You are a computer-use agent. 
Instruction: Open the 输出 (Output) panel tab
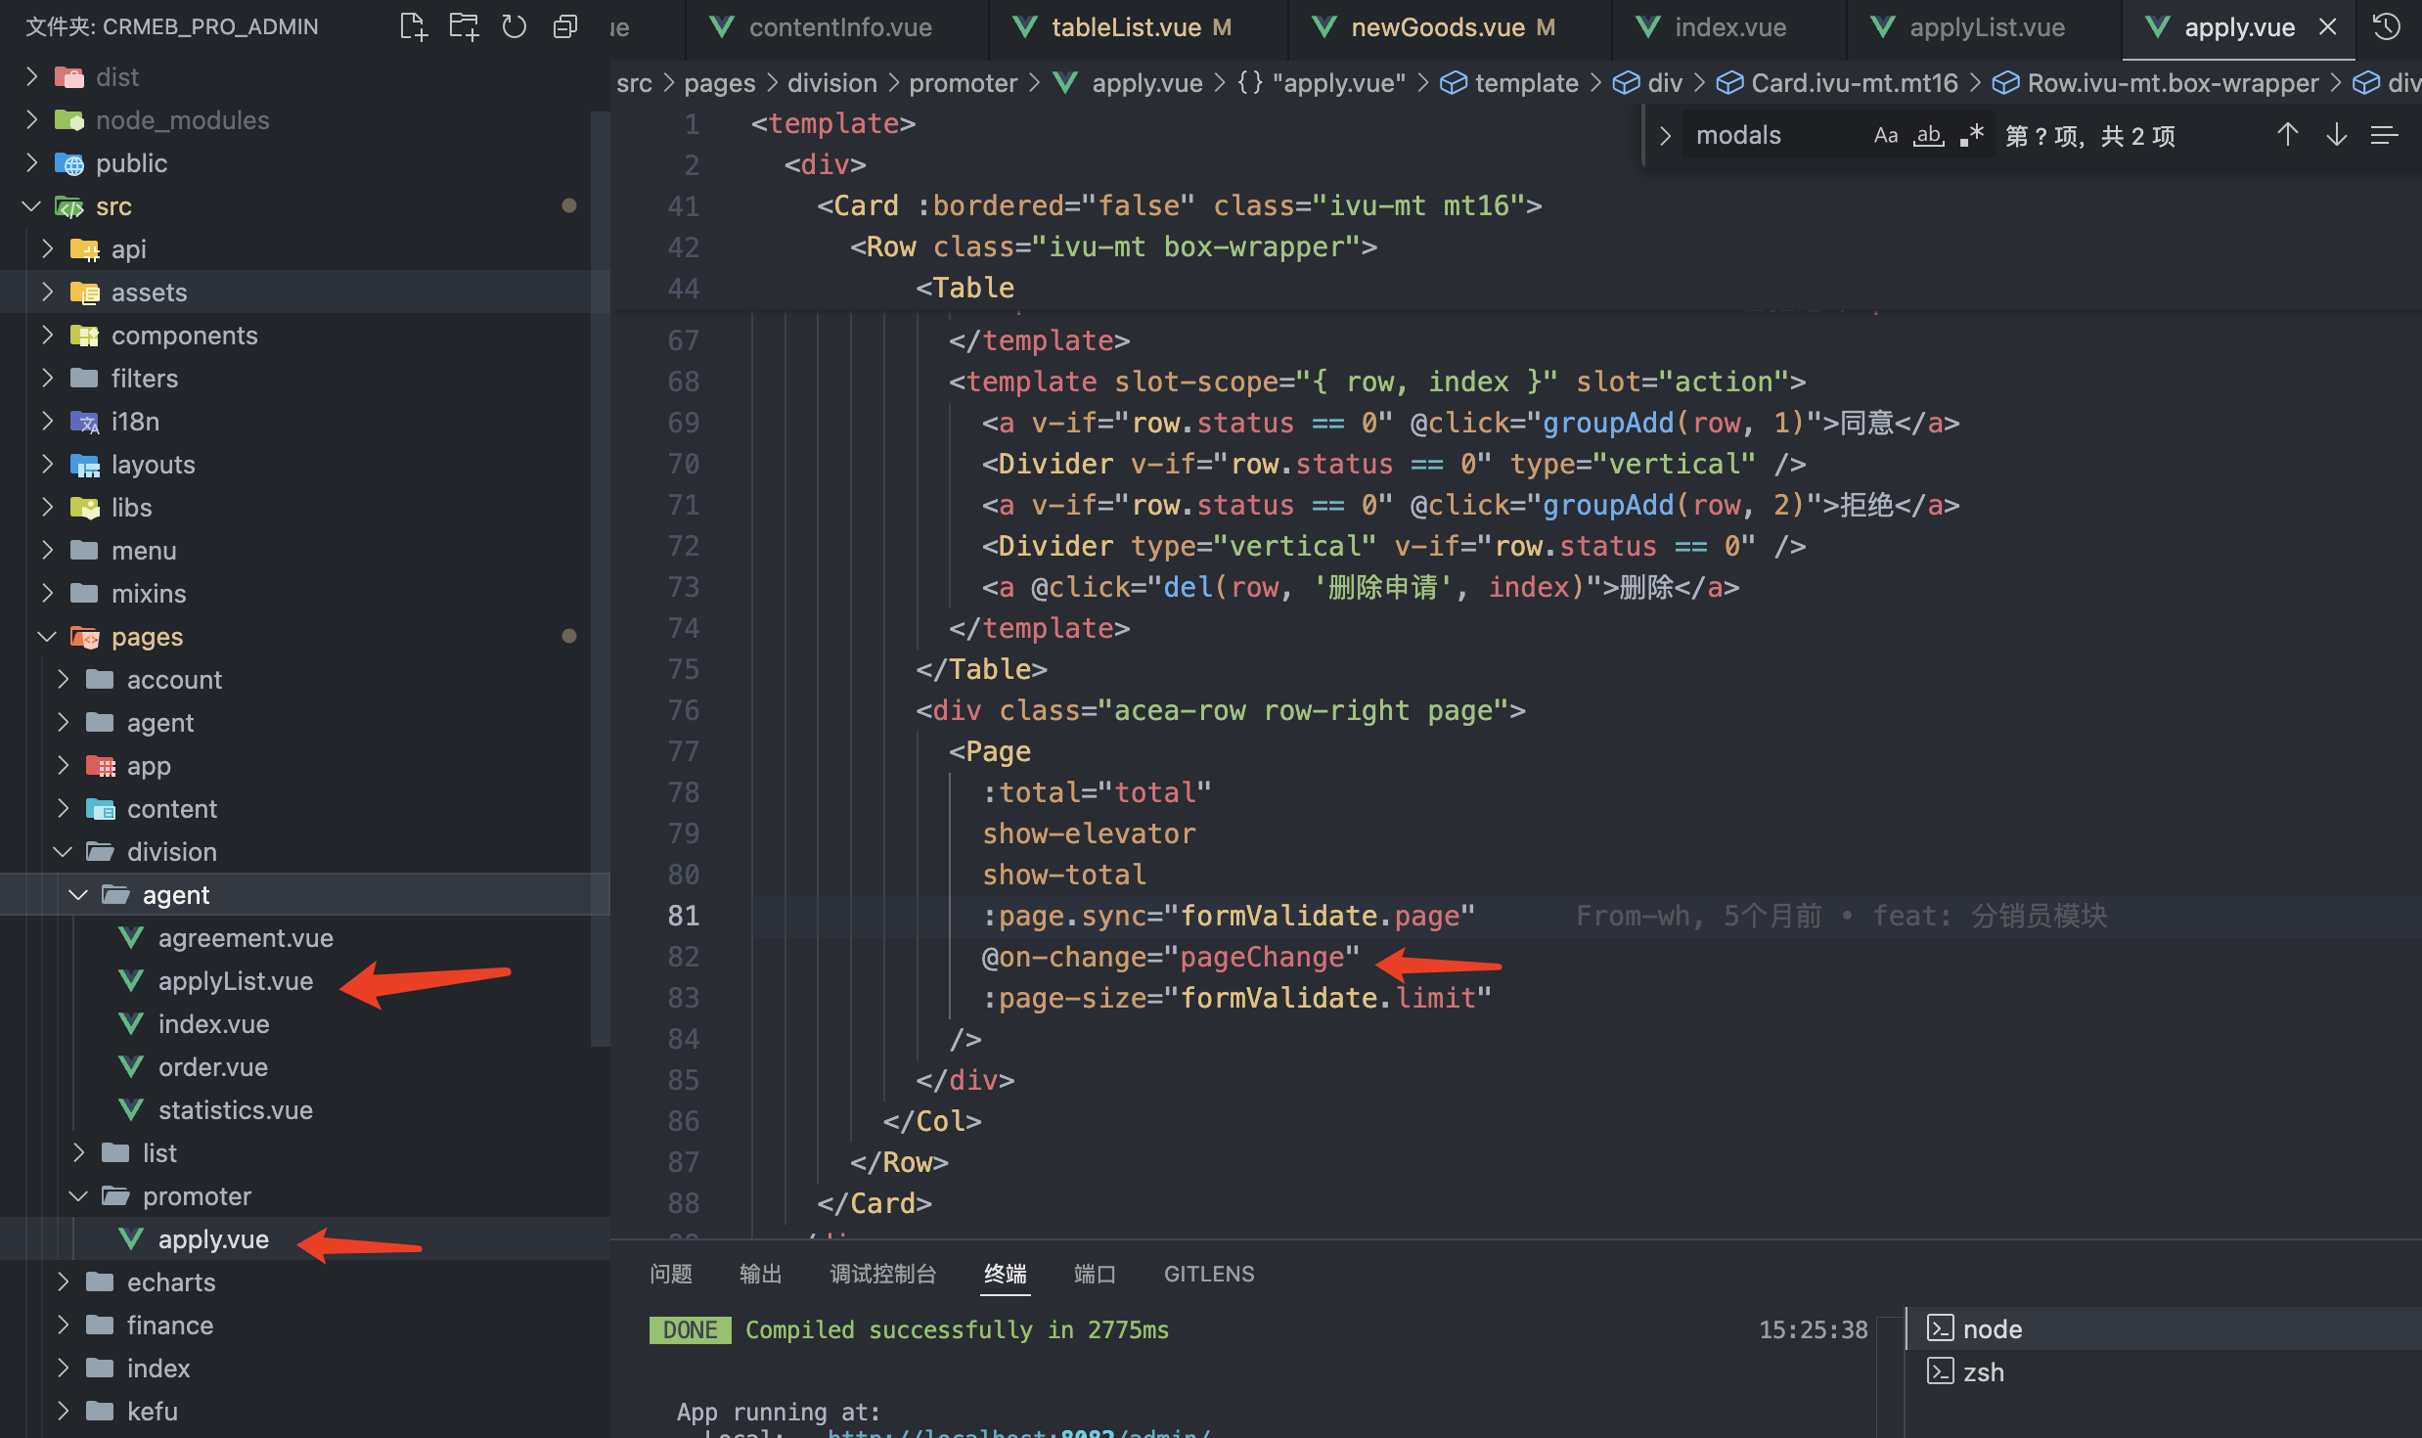(761, 1274)
